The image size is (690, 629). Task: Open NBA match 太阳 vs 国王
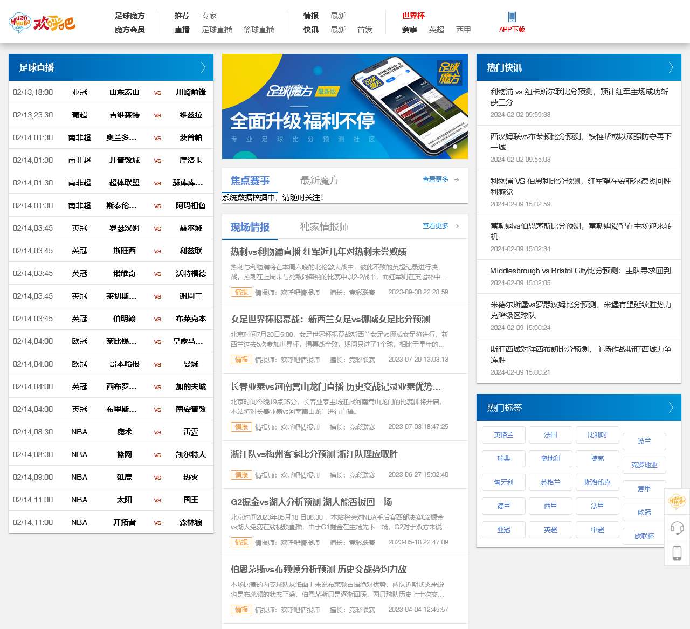111,500
